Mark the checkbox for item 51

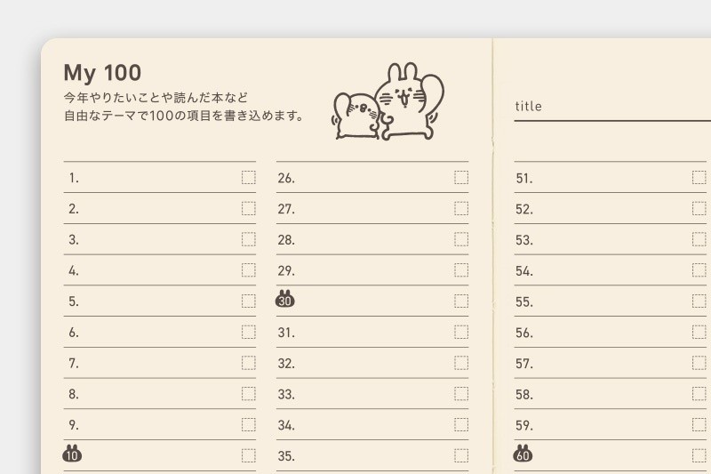pos(699,177)
